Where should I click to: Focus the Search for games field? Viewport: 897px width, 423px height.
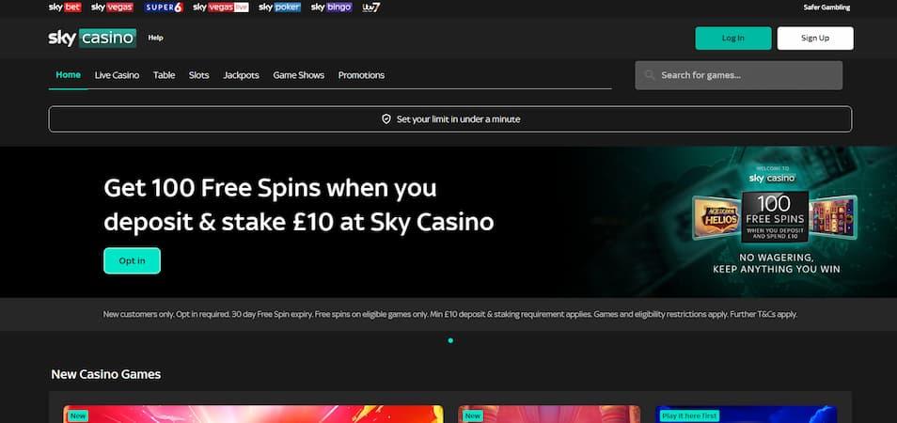(x=738, y=75)
